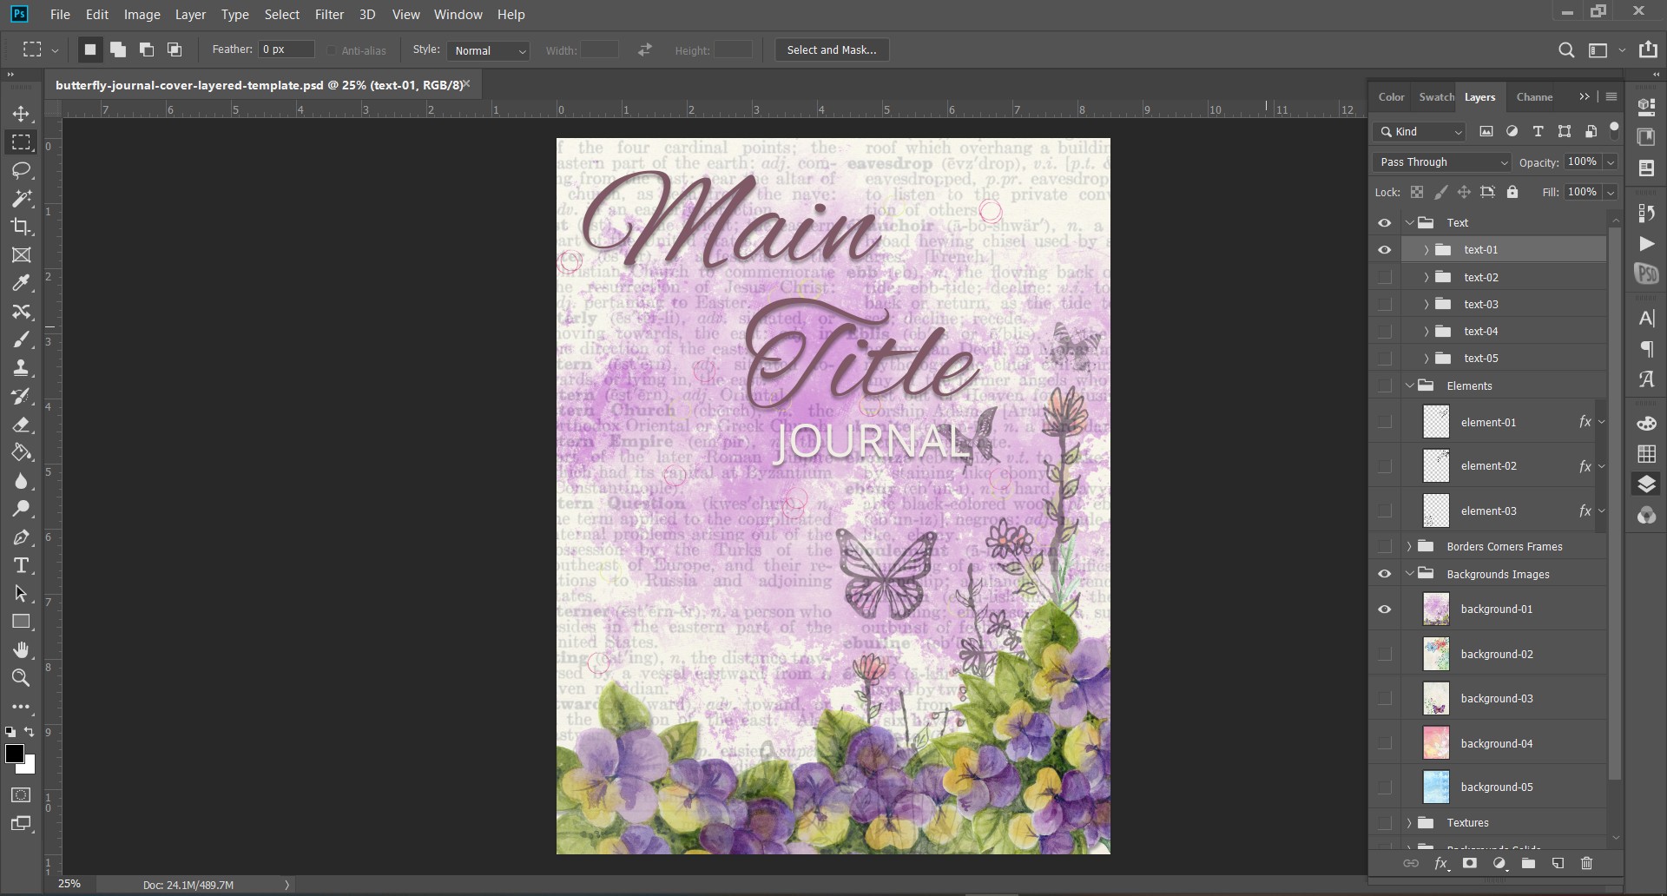The height and width of the screenshot is (896, 1667).
Task: Show the text-02 group
Action: [x=1385, y=277]
